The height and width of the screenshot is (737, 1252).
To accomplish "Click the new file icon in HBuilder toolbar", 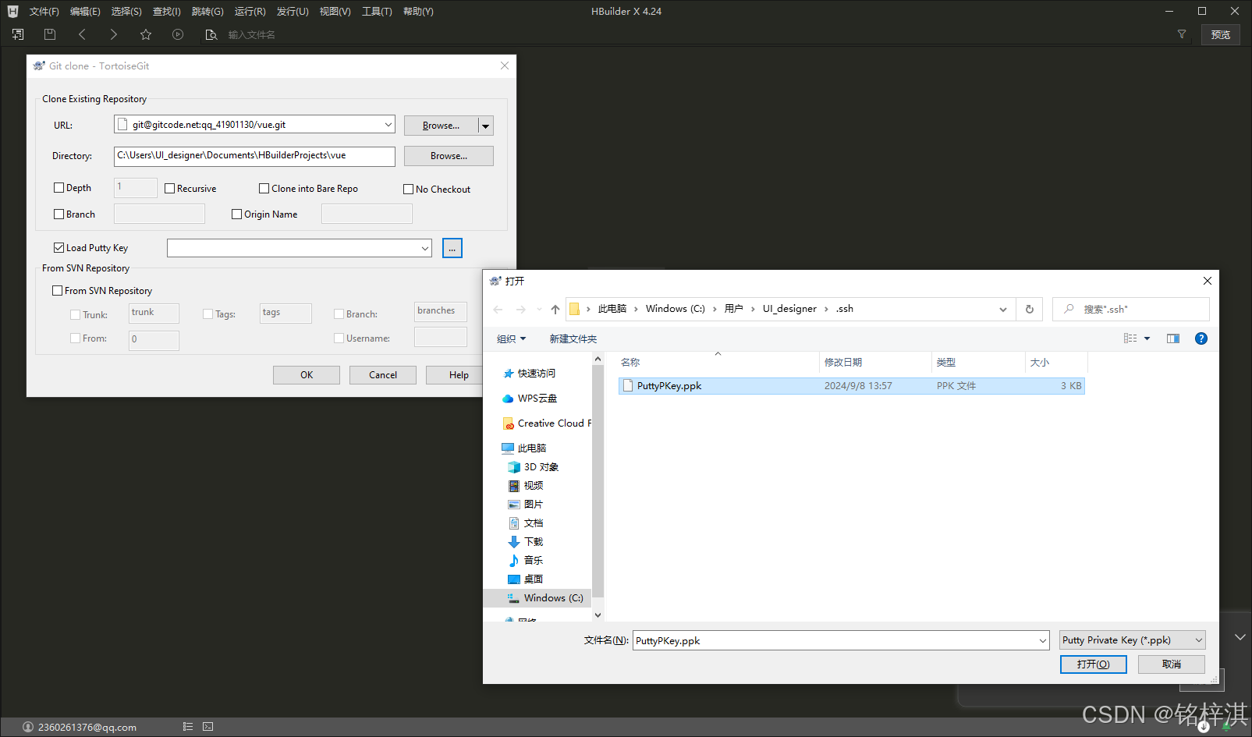I will (x=18, y=34).
